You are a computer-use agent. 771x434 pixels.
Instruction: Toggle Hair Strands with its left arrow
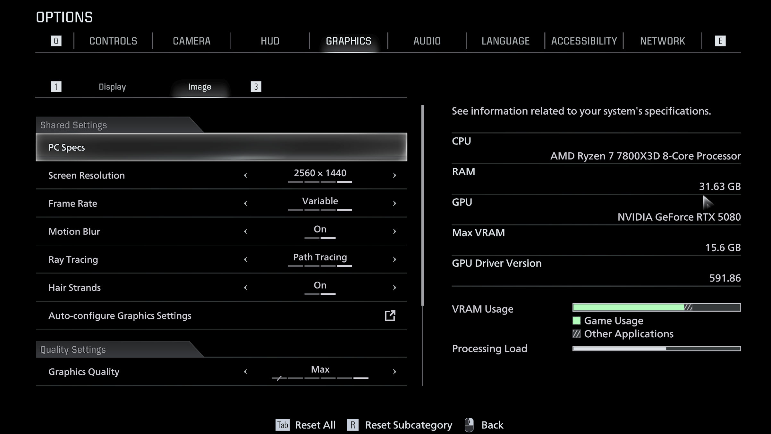[246, 288]
